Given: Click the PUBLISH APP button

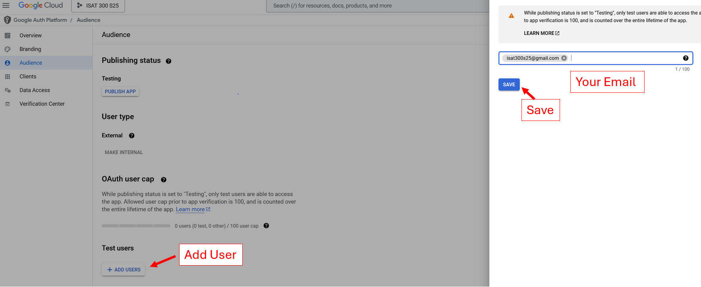Looking at the screenshot, I should (120, 92).
